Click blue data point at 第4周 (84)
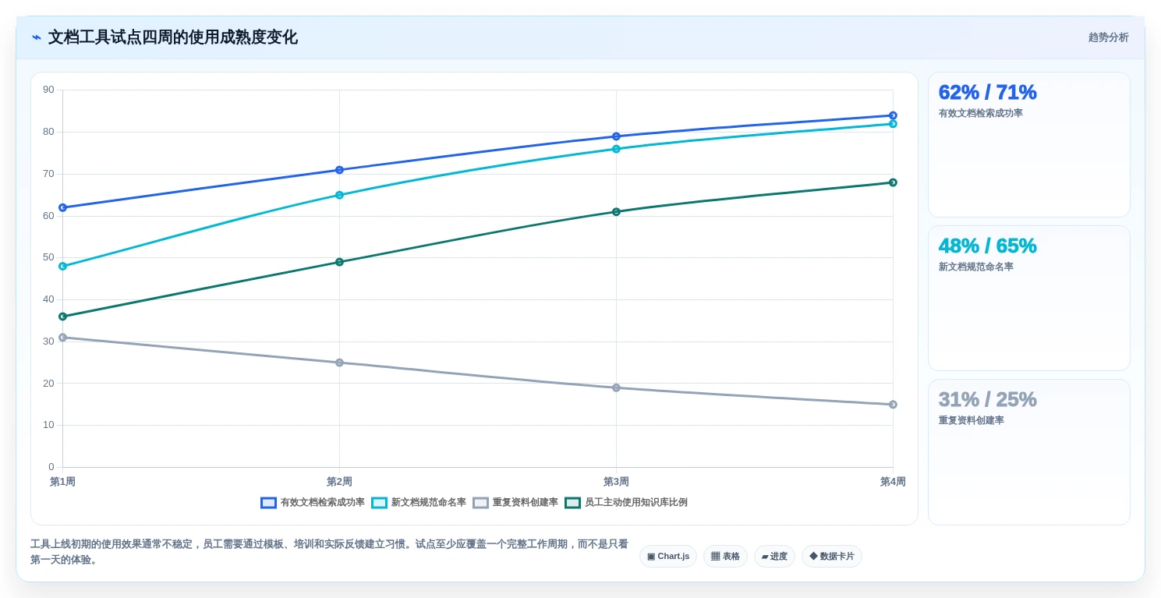The height and width of the screenshot is (598, 1161). pyautogui.click(x=893, y=115)
